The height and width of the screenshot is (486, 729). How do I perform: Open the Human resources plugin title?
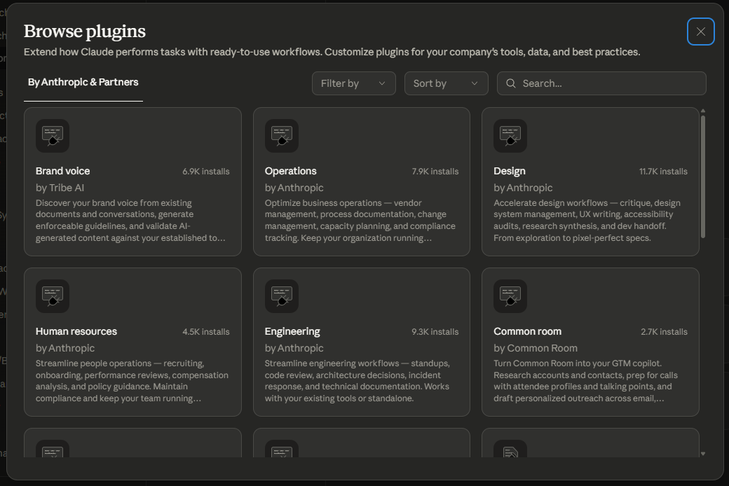point(76,331)
